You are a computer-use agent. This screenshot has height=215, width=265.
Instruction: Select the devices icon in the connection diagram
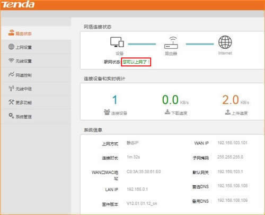click(117, 42)
